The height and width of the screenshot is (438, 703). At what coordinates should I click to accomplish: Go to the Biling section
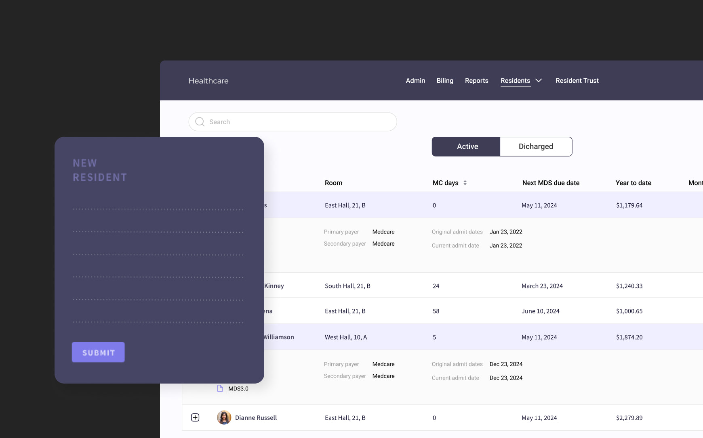tap(445, 81)
